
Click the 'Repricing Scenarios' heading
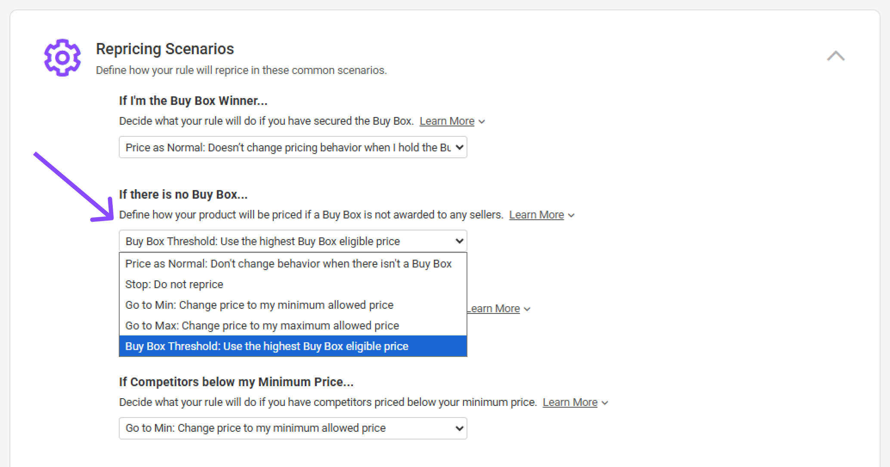[x=165, y=49]
